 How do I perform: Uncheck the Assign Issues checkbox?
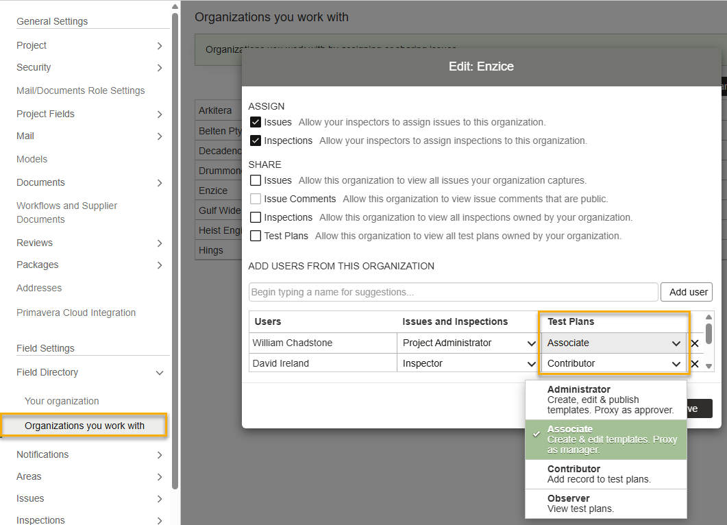coord(256,122)
